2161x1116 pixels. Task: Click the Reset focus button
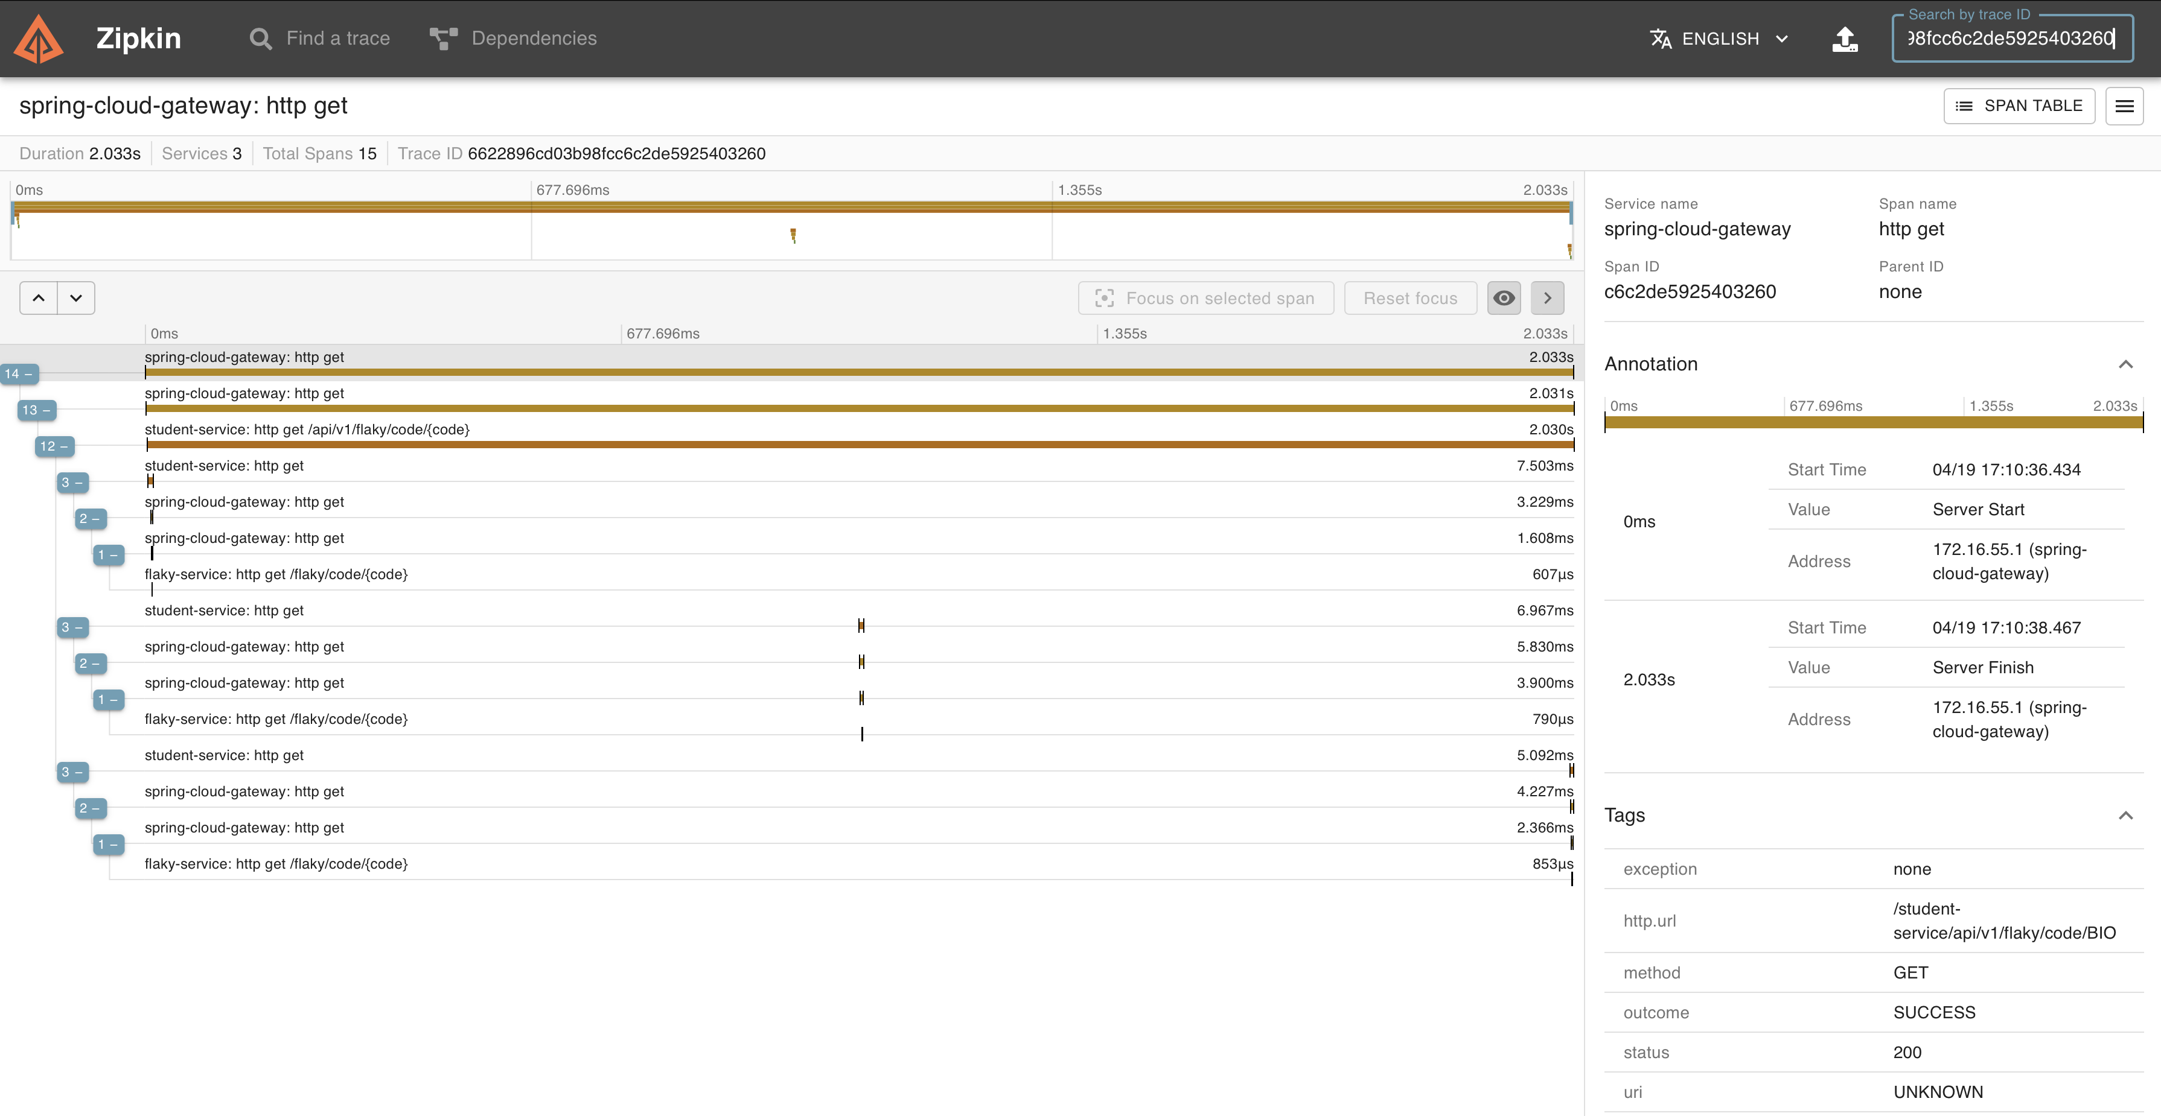coord(1409,299)
